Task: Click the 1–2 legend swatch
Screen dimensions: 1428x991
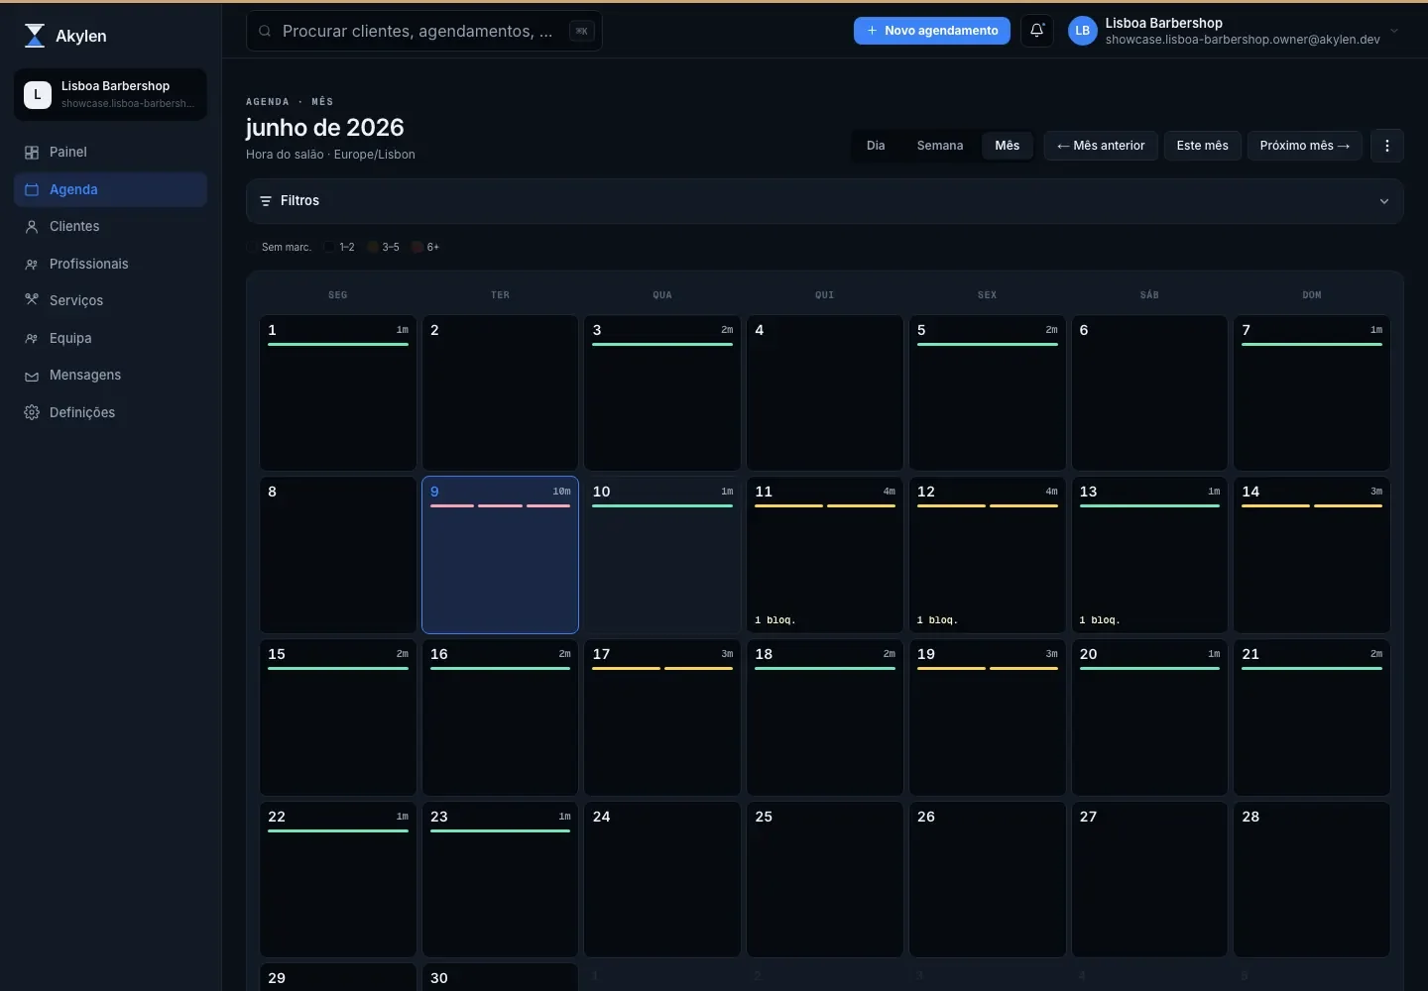Action: 330,247
